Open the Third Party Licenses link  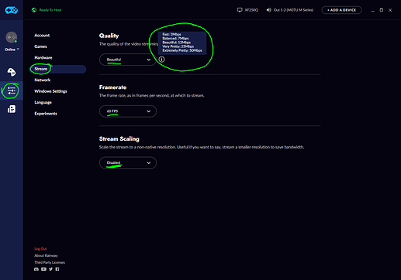(50, 262)
